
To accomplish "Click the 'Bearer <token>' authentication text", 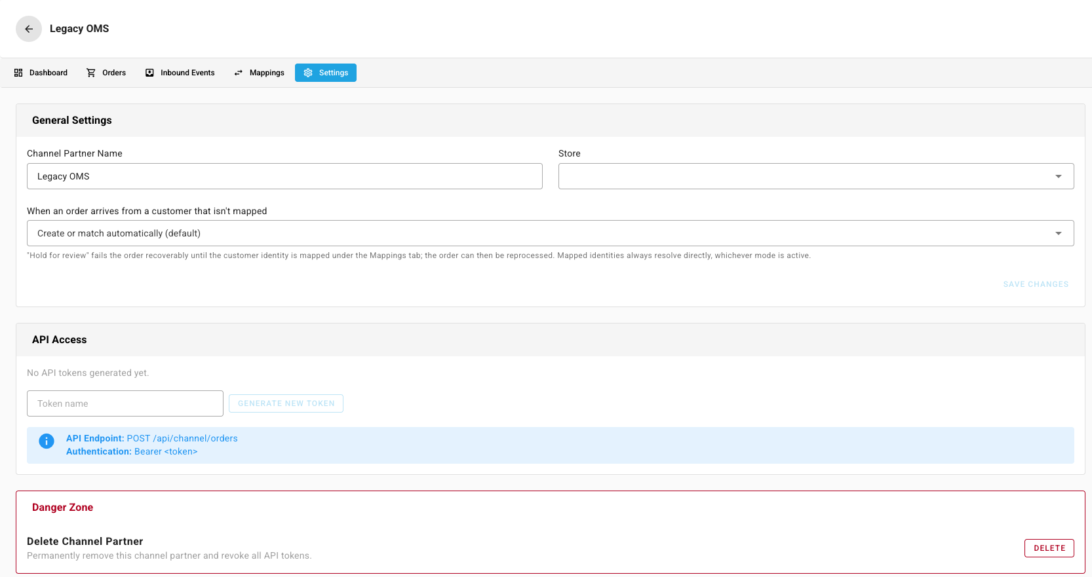I will pyautogui.click(x=166, y=451).
